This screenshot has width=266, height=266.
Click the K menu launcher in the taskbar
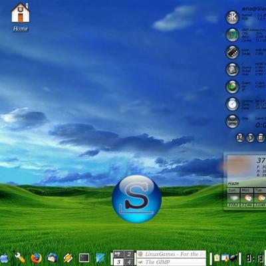coord(4,259)
